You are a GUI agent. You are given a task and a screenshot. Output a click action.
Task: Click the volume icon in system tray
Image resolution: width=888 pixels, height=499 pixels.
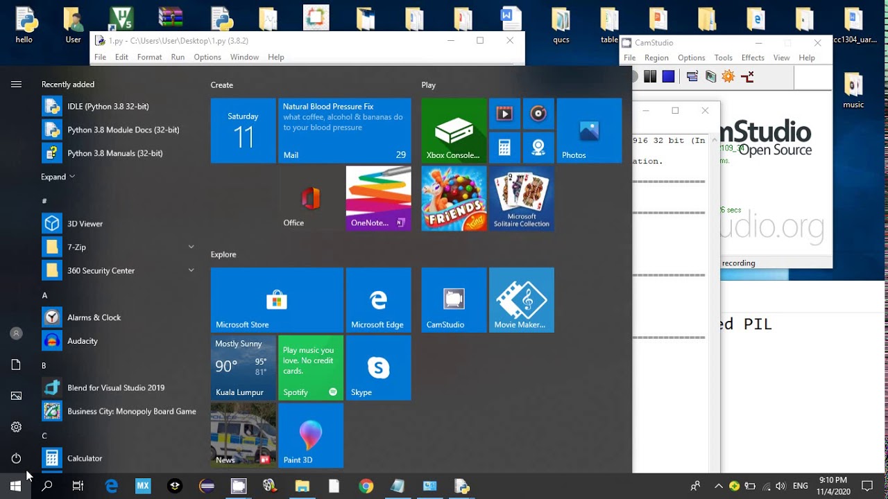click(780, 486)
